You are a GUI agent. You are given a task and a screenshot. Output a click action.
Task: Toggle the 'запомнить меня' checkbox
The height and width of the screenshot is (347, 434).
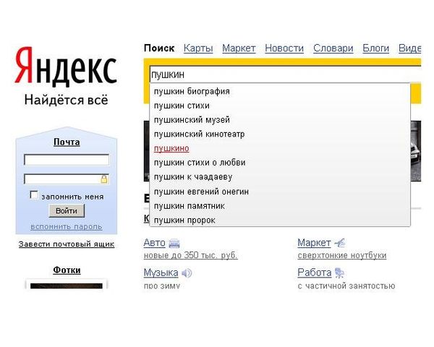click(x=34, y=195)
